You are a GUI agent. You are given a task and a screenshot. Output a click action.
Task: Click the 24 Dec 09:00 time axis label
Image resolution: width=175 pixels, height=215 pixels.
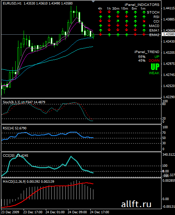[x=77, y=212]
